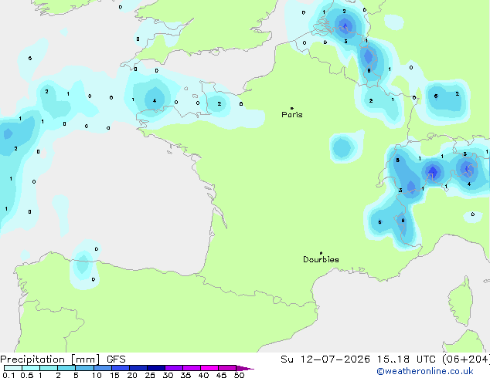Screen dimensions: 490x378
Task: Click the 'Precipitation [mm]' title text
Action: point(50,359)
